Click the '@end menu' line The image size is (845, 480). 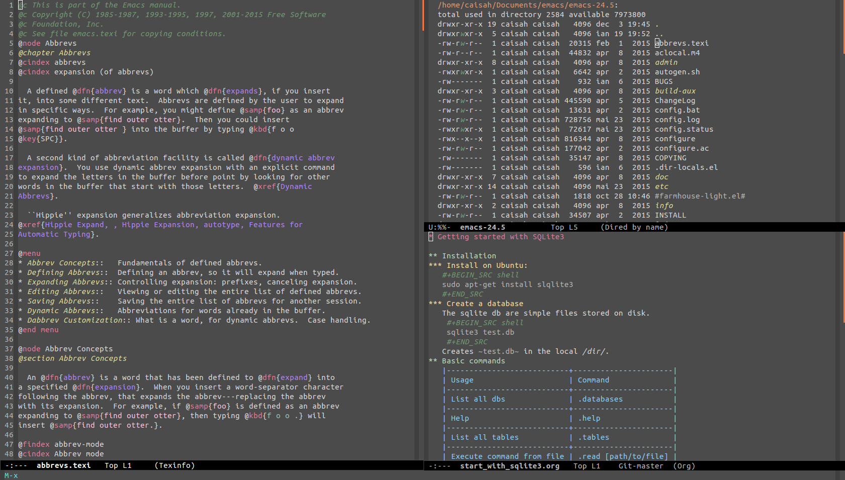[38, 330]
